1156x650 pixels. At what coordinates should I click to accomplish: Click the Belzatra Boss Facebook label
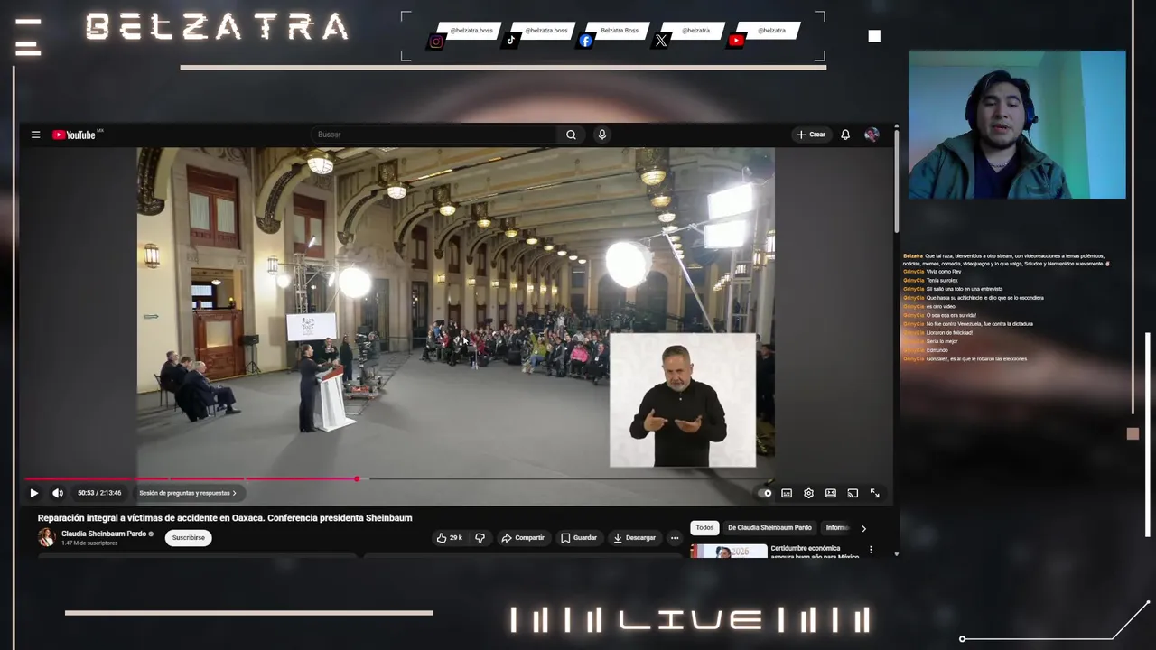pyautogui.click(x=620, y=31)
